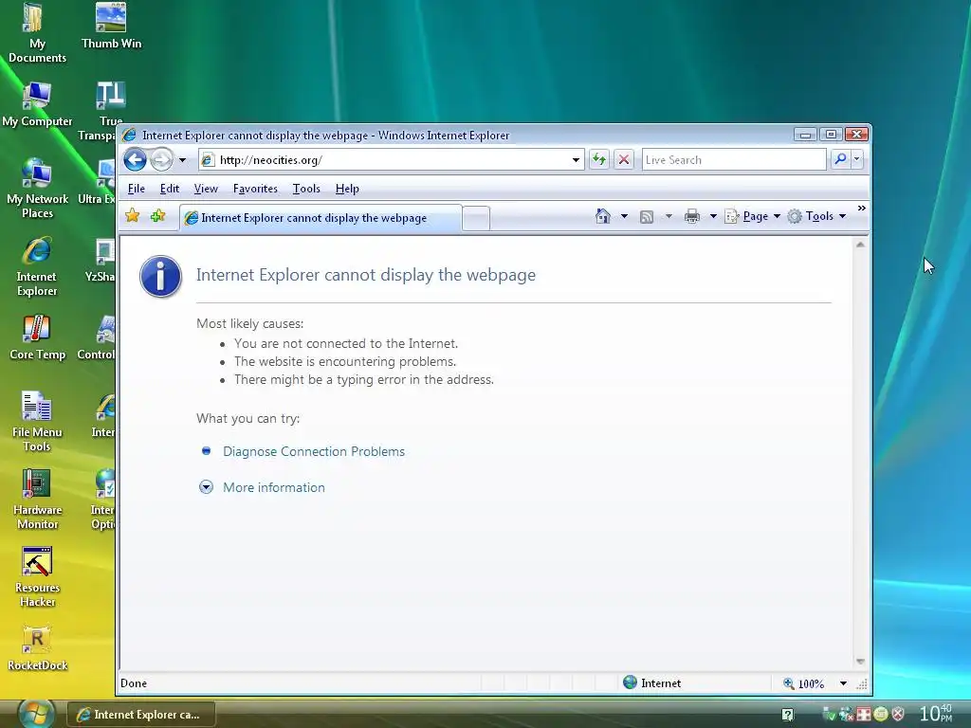
Task: Open the Favorites menu
Action: pos(255,189)
